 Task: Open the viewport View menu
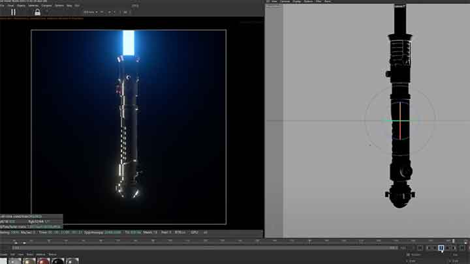(x=274, y=1)
